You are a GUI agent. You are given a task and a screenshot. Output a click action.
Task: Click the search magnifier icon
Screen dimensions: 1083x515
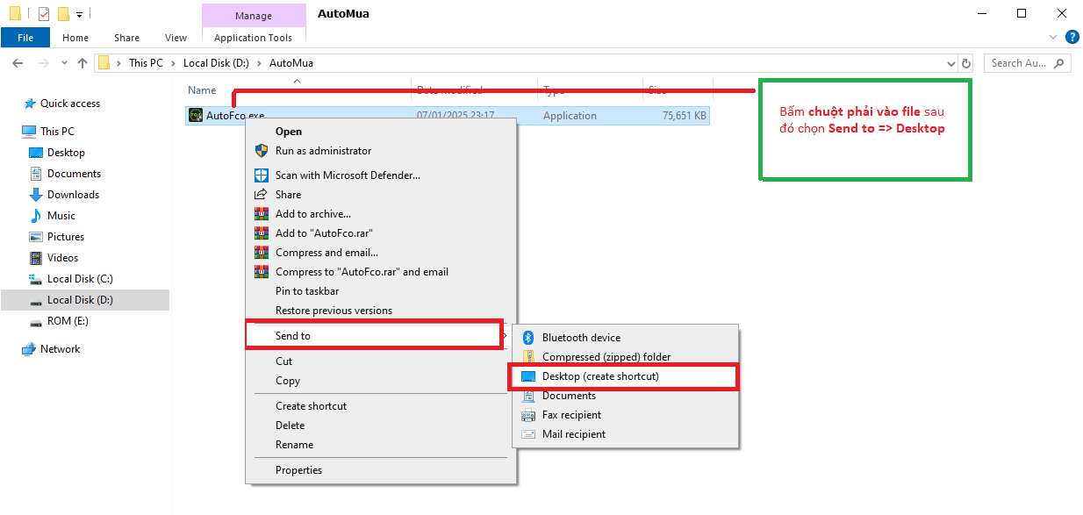pos(1058,63)
